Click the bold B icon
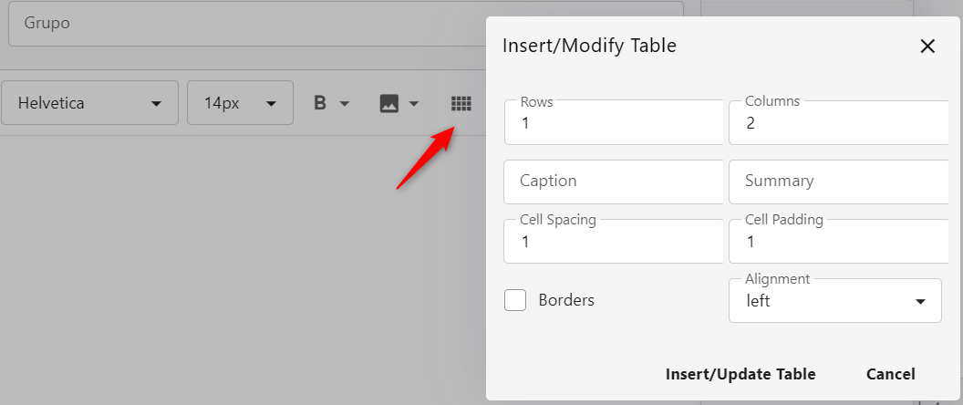963x405 pixels. pyautogui.click(x=320, y=103)
